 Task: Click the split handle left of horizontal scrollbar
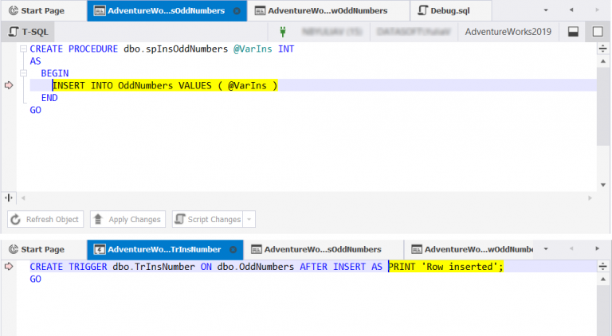point(9,197)
